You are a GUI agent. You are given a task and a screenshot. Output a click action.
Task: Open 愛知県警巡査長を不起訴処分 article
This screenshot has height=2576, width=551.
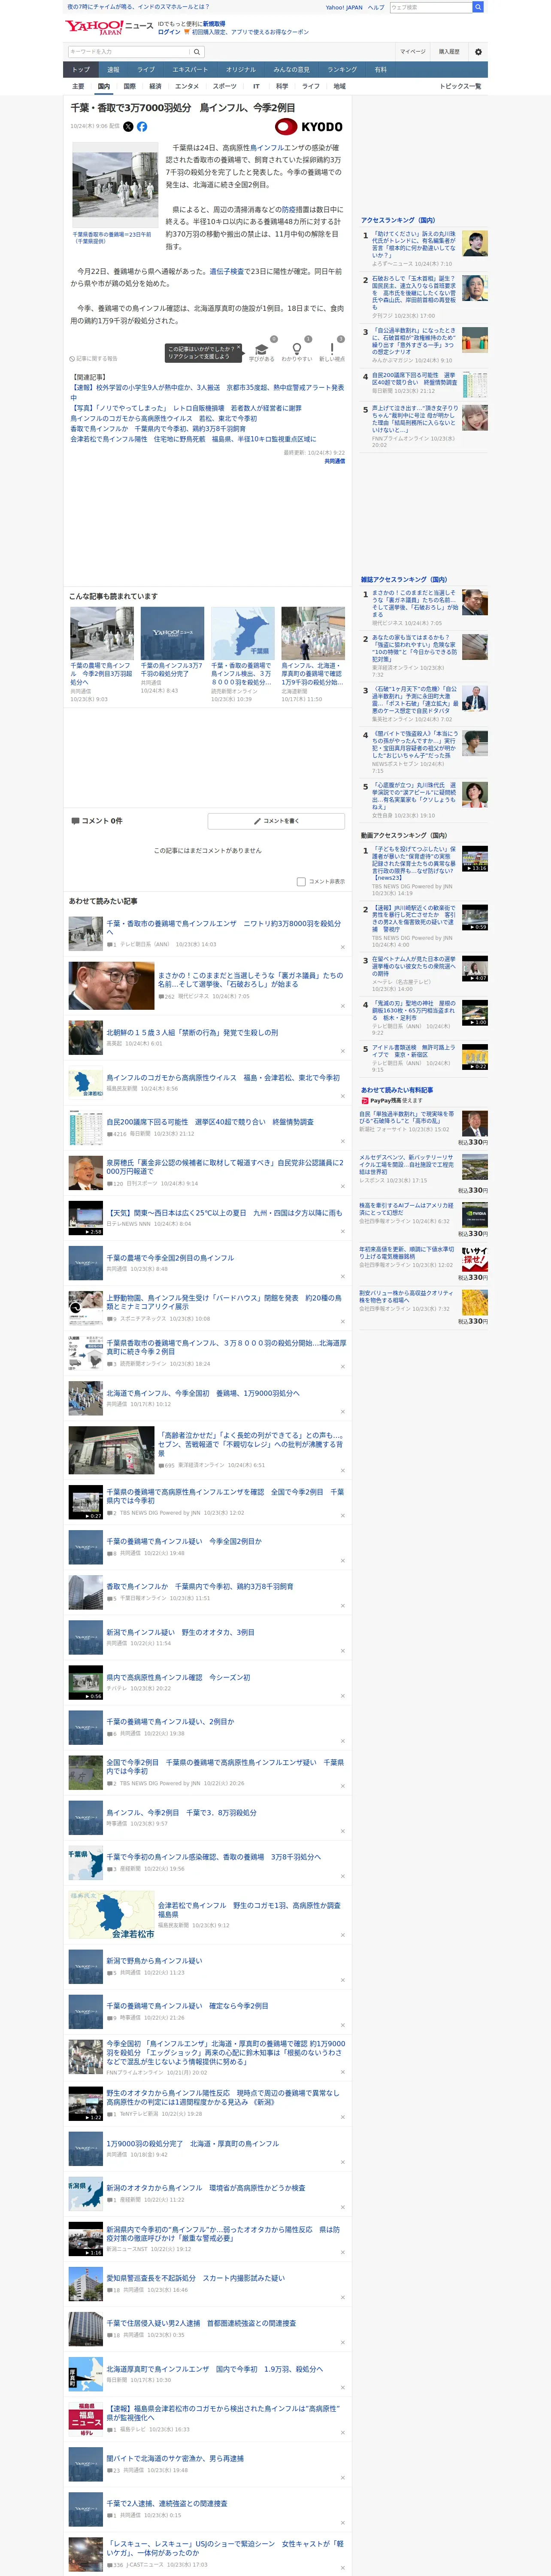click(195, 2278)
